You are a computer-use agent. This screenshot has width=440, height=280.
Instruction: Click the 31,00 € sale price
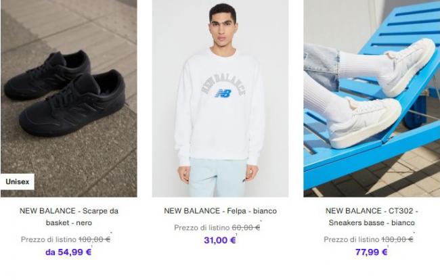click(x=220, y=240)
